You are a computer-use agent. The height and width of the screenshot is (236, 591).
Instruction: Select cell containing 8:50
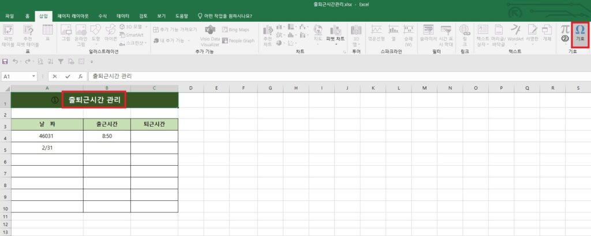click(x=107, y=136)
